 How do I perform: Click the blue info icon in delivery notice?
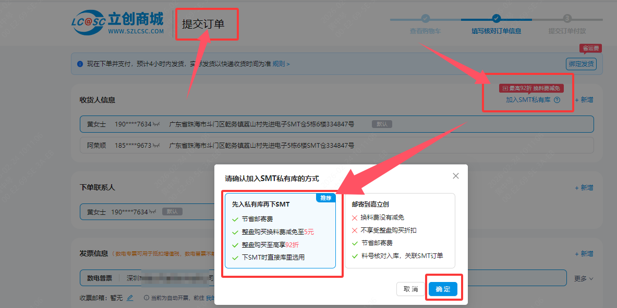[80, 64]
